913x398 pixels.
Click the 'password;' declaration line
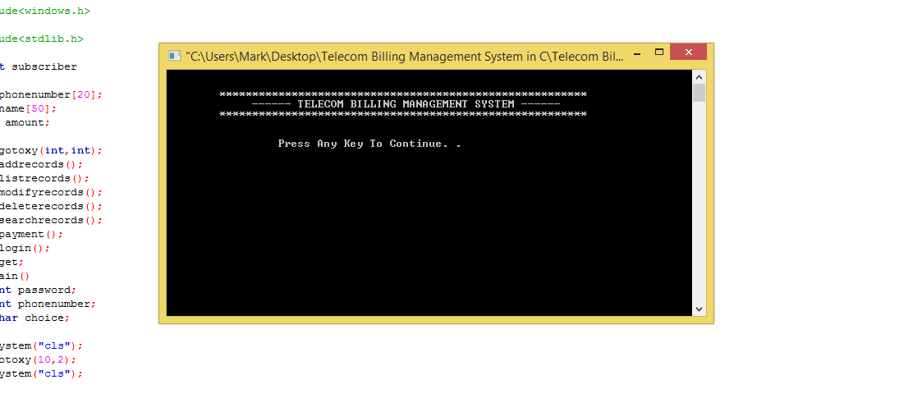39,290
